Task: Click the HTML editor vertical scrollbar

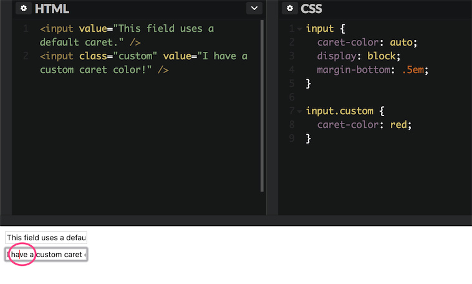Action: pos(262,105)
